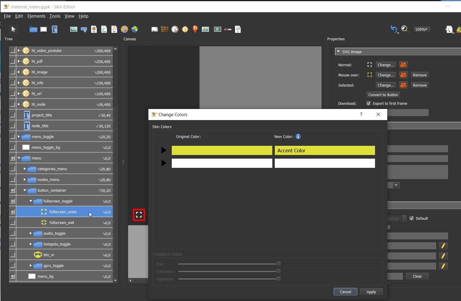The image size is (461, 301).
Task: Select the pointer selection tool
Action: point(13,29)
